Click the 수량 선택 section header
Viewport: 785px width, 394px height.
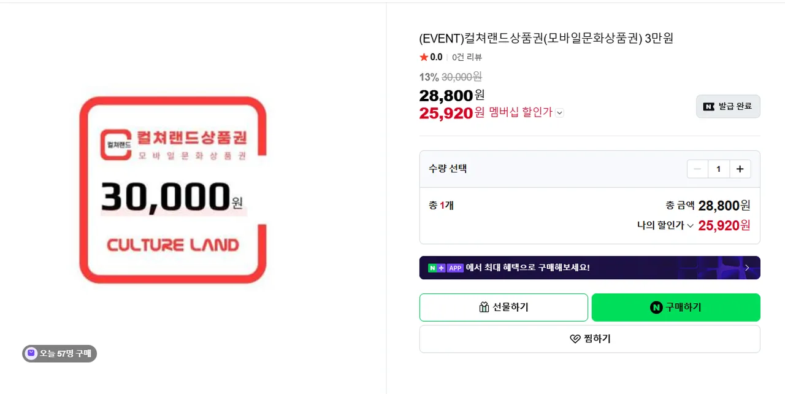pyautogui.click(x=448, y=169)
